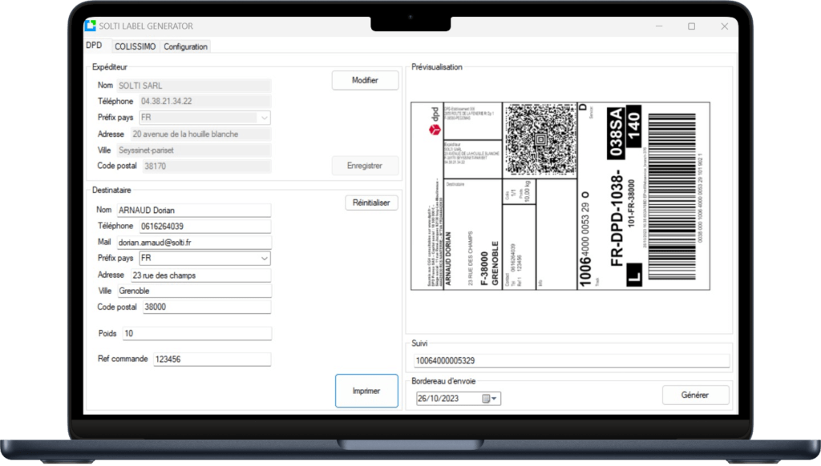821x466 pixels.
Task: Expand the Expéditeur Préfix pays dropdown
Action: 264,118
